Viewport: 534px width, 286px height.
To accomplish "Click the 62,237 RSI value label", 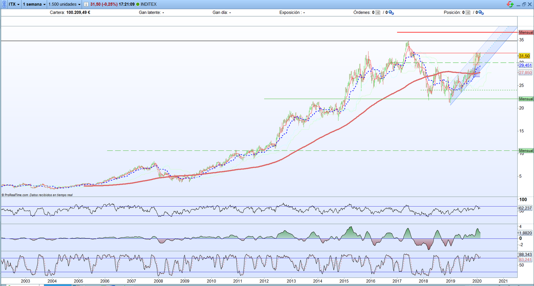I will (x=525, y=208).
